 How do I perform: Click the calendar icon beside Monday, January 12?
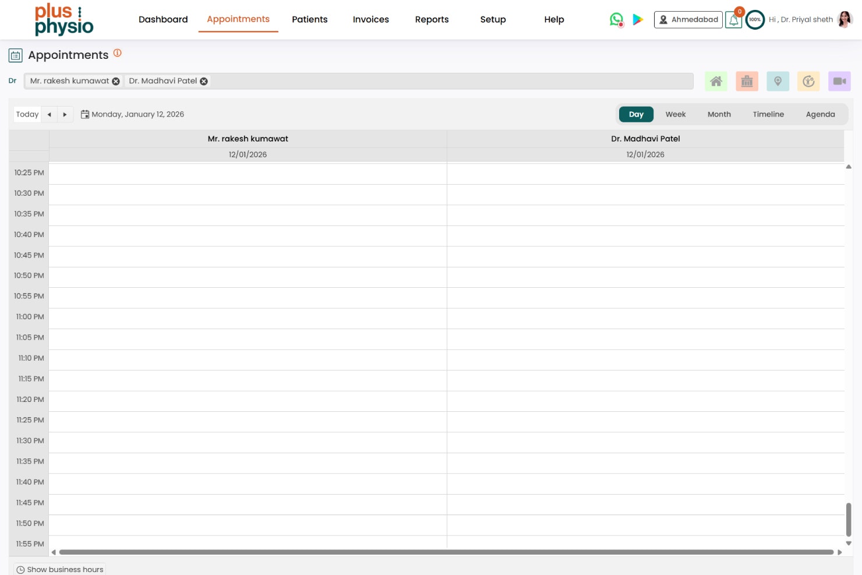point(86,114)
